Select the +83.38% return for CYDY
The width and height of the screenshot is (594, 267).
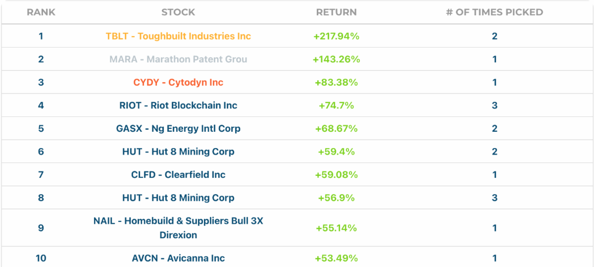(336, 82)
